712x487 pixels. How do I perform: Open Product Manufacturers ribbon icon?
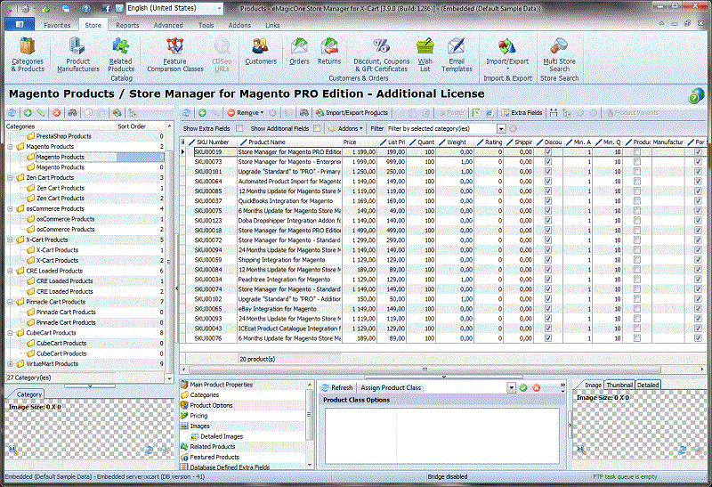point(77,55)
